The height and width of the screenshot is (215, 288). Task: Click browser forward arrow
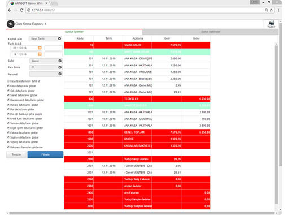click(16, 10)
